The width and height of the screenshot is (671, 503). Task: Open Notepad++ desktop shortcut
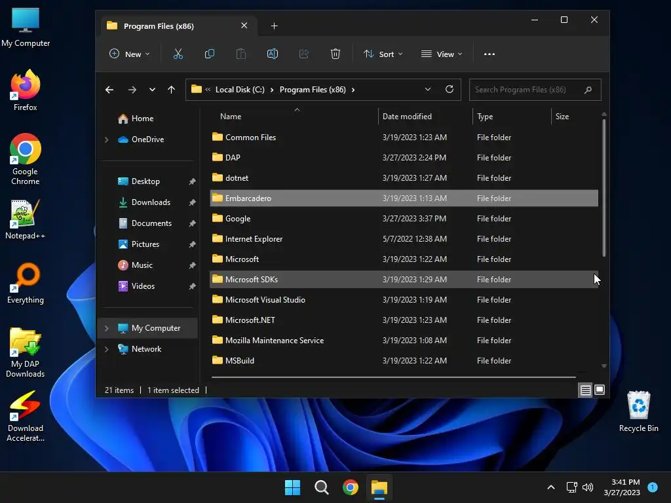click(x=26, y=219)
